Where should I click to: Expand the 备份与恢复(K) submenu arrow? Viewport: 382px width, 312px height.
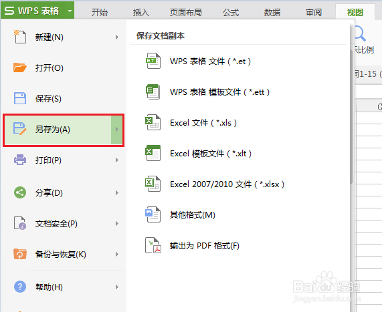click(x=117, y=254)
